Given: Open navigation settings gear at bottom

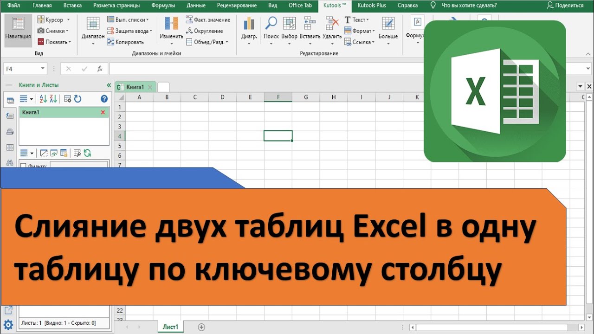Looking at the screenshot, I should [x=8, y=324].
